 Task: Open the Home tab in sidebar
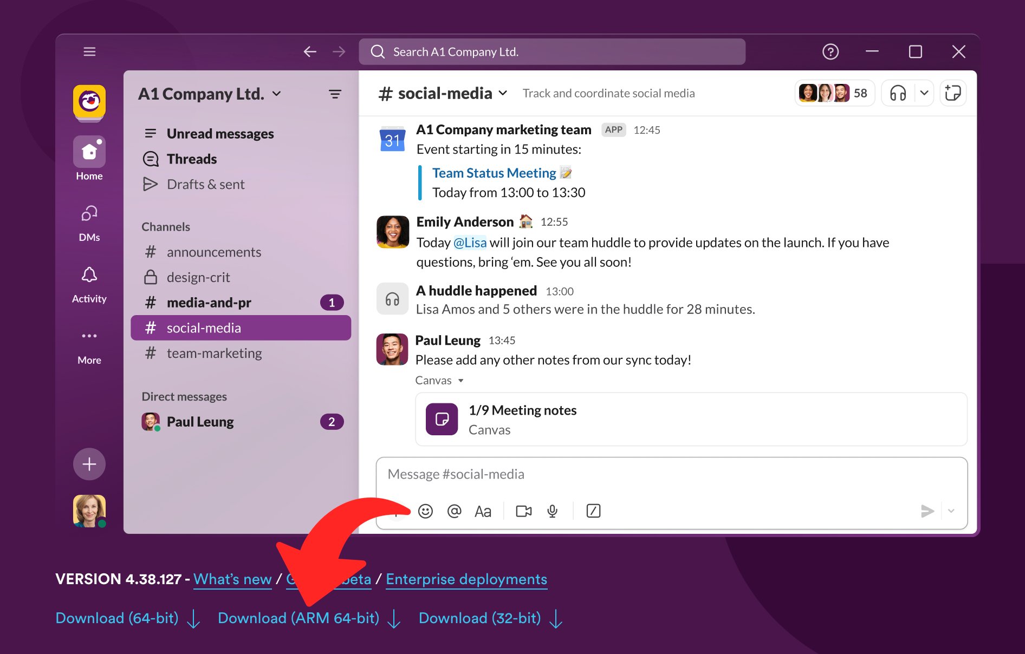[x=89, y=158]
